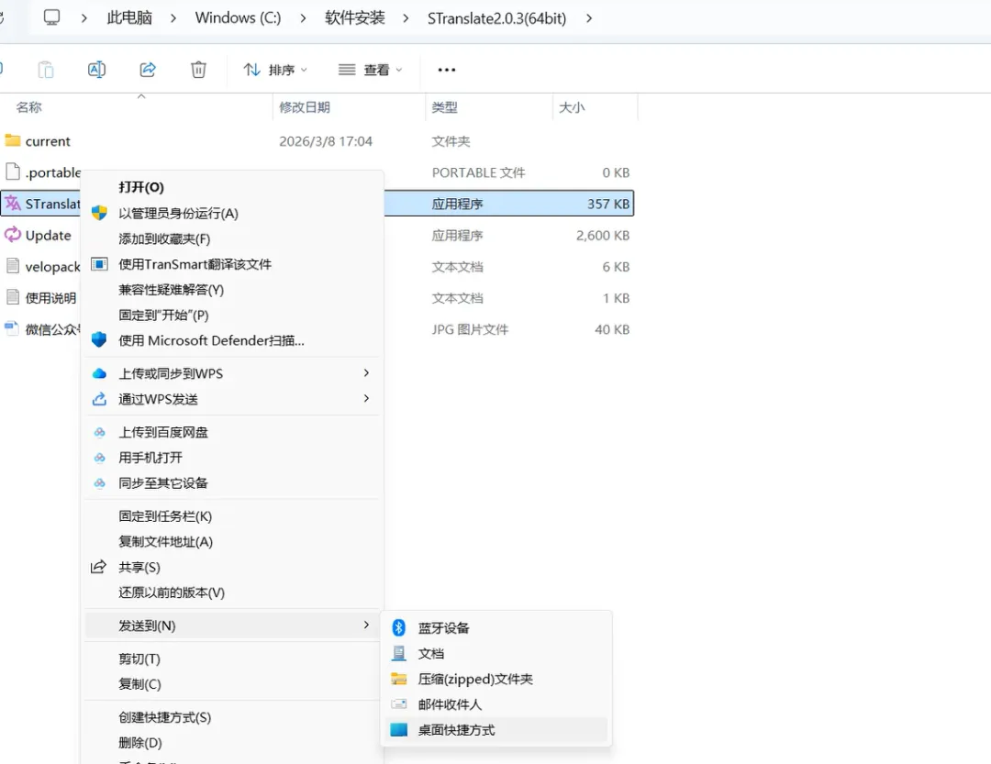Select the current folder icon
This screenshot has height=764, width=991.
[x=13, y=139]
